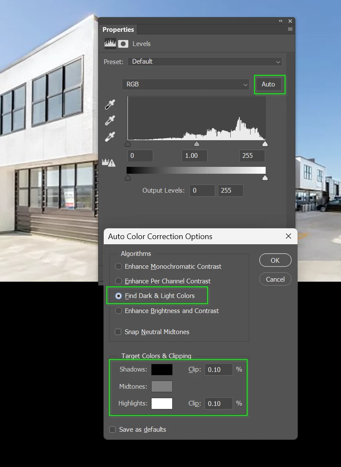Viewport: 341px width, 467px height.
Task: Collapse the Properties panel with double arrows
Action: 280,21
